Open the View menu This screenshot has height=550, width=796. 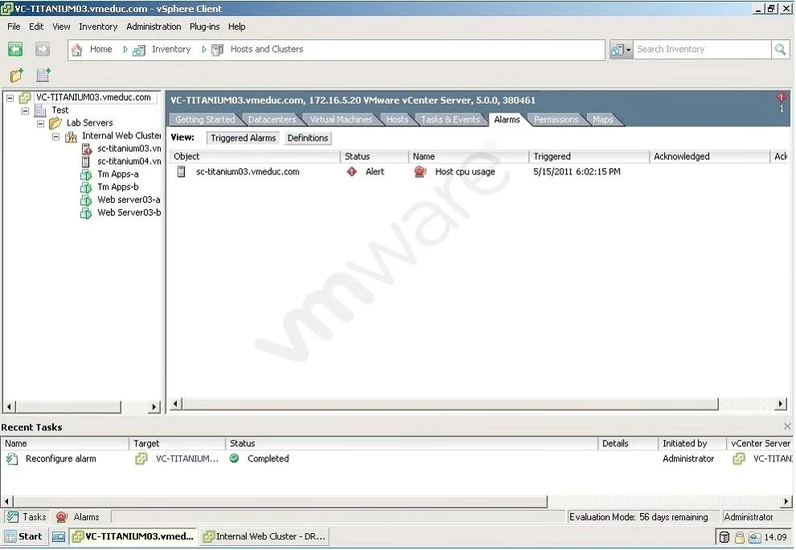(61, 27)
